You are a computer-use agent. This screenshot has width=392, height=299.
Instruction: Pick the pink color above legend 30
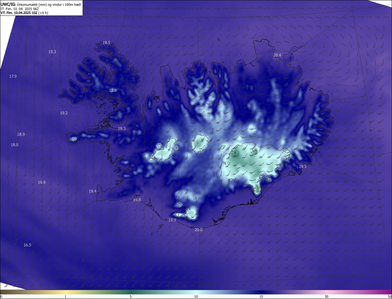[x=326, y=292]
